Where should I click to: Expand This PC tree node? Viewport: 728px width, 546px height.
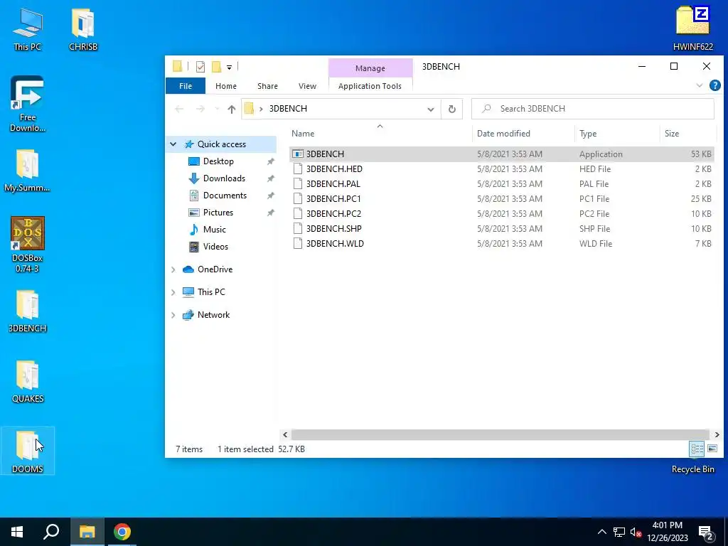(173, 292)
